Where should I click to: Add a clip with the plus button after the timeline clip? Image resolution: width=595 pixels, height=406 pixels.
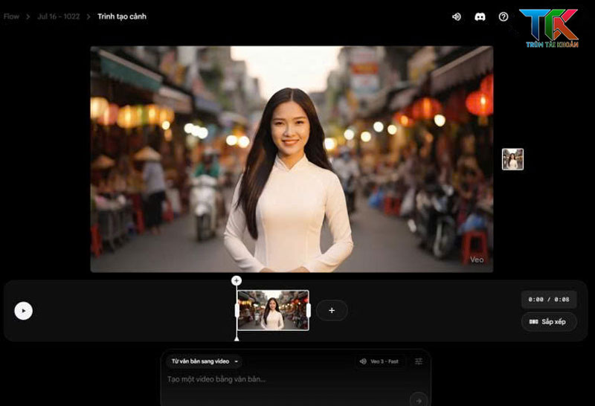(x=332, y=310)
